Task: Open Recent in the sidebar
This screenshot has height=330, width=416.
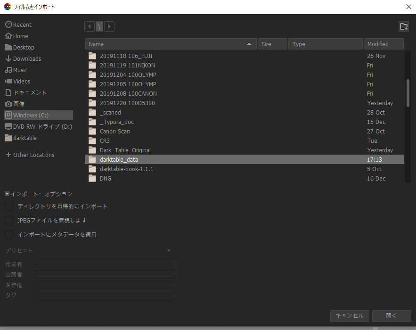Action: point(18,25)
